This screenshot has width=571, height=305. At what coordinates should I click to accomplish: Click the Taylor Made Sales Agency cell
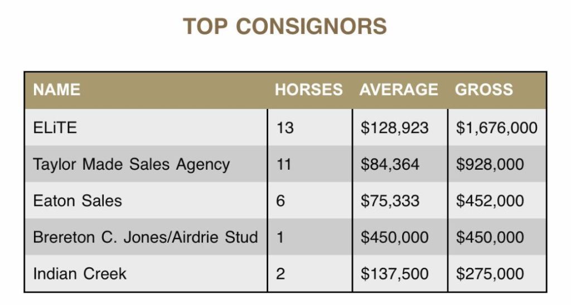pyautogui.click(x=146, y=164)
